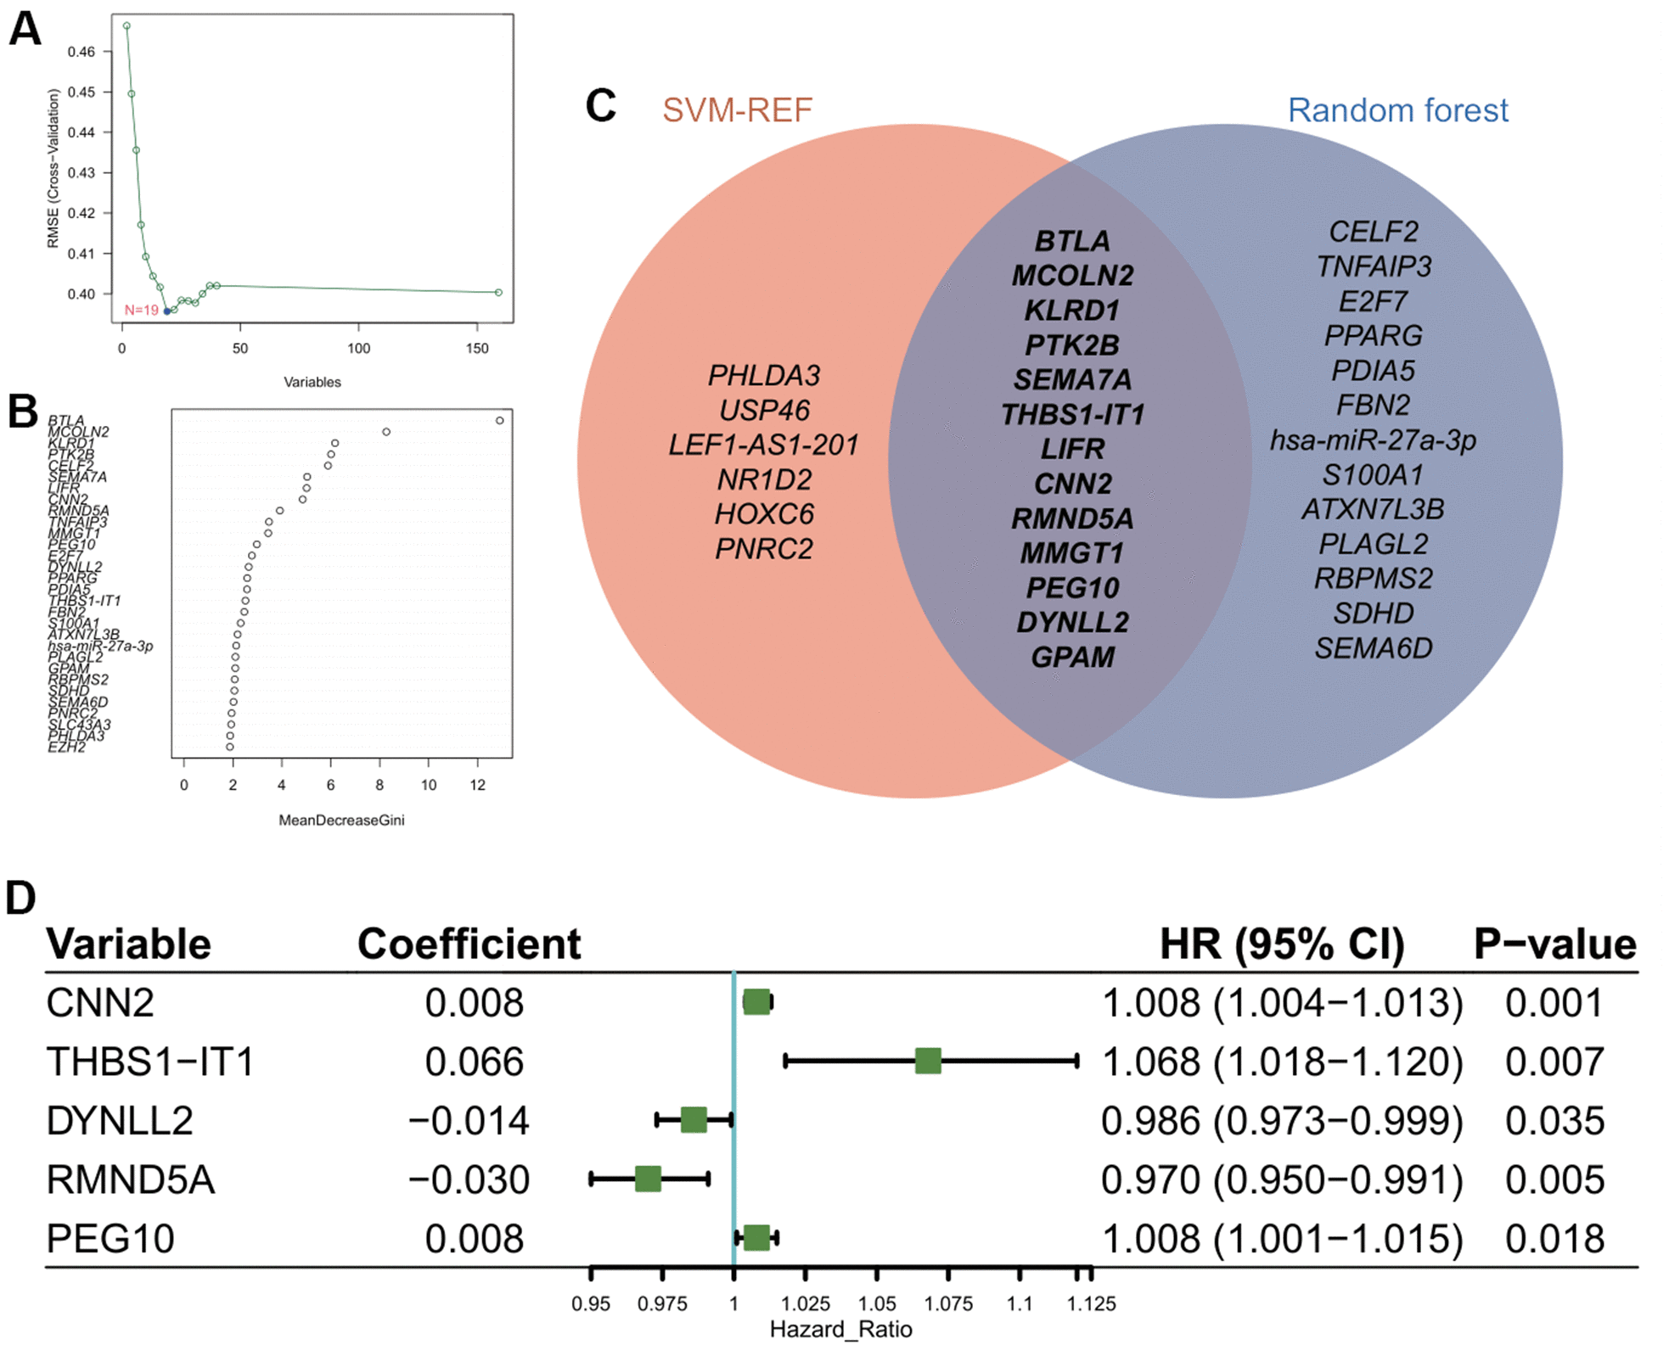Click the green DYNLL2 hazard ratio marker
1669x1350 pixels.
[694, 1120]
